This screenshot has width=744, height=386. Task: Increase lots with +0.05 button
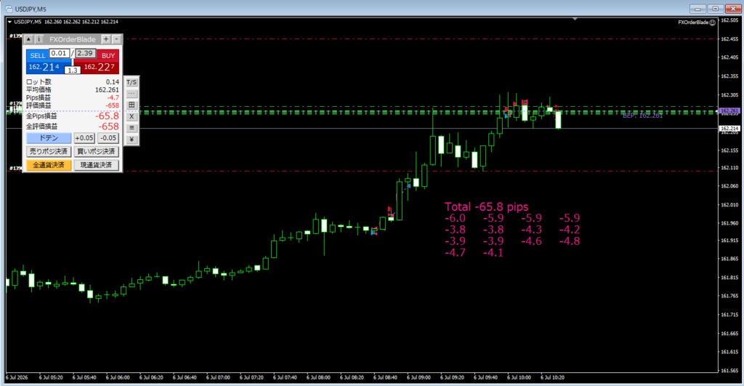coord(84,138)
